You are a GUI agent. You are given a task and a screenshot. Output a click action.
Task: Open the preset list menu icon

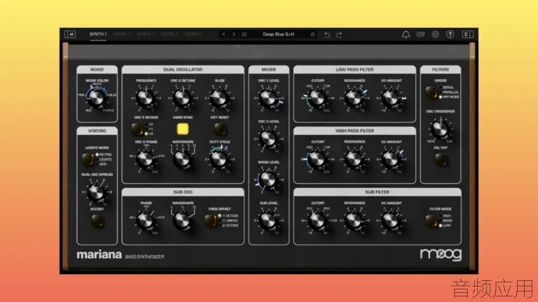(x=244, y=34)
